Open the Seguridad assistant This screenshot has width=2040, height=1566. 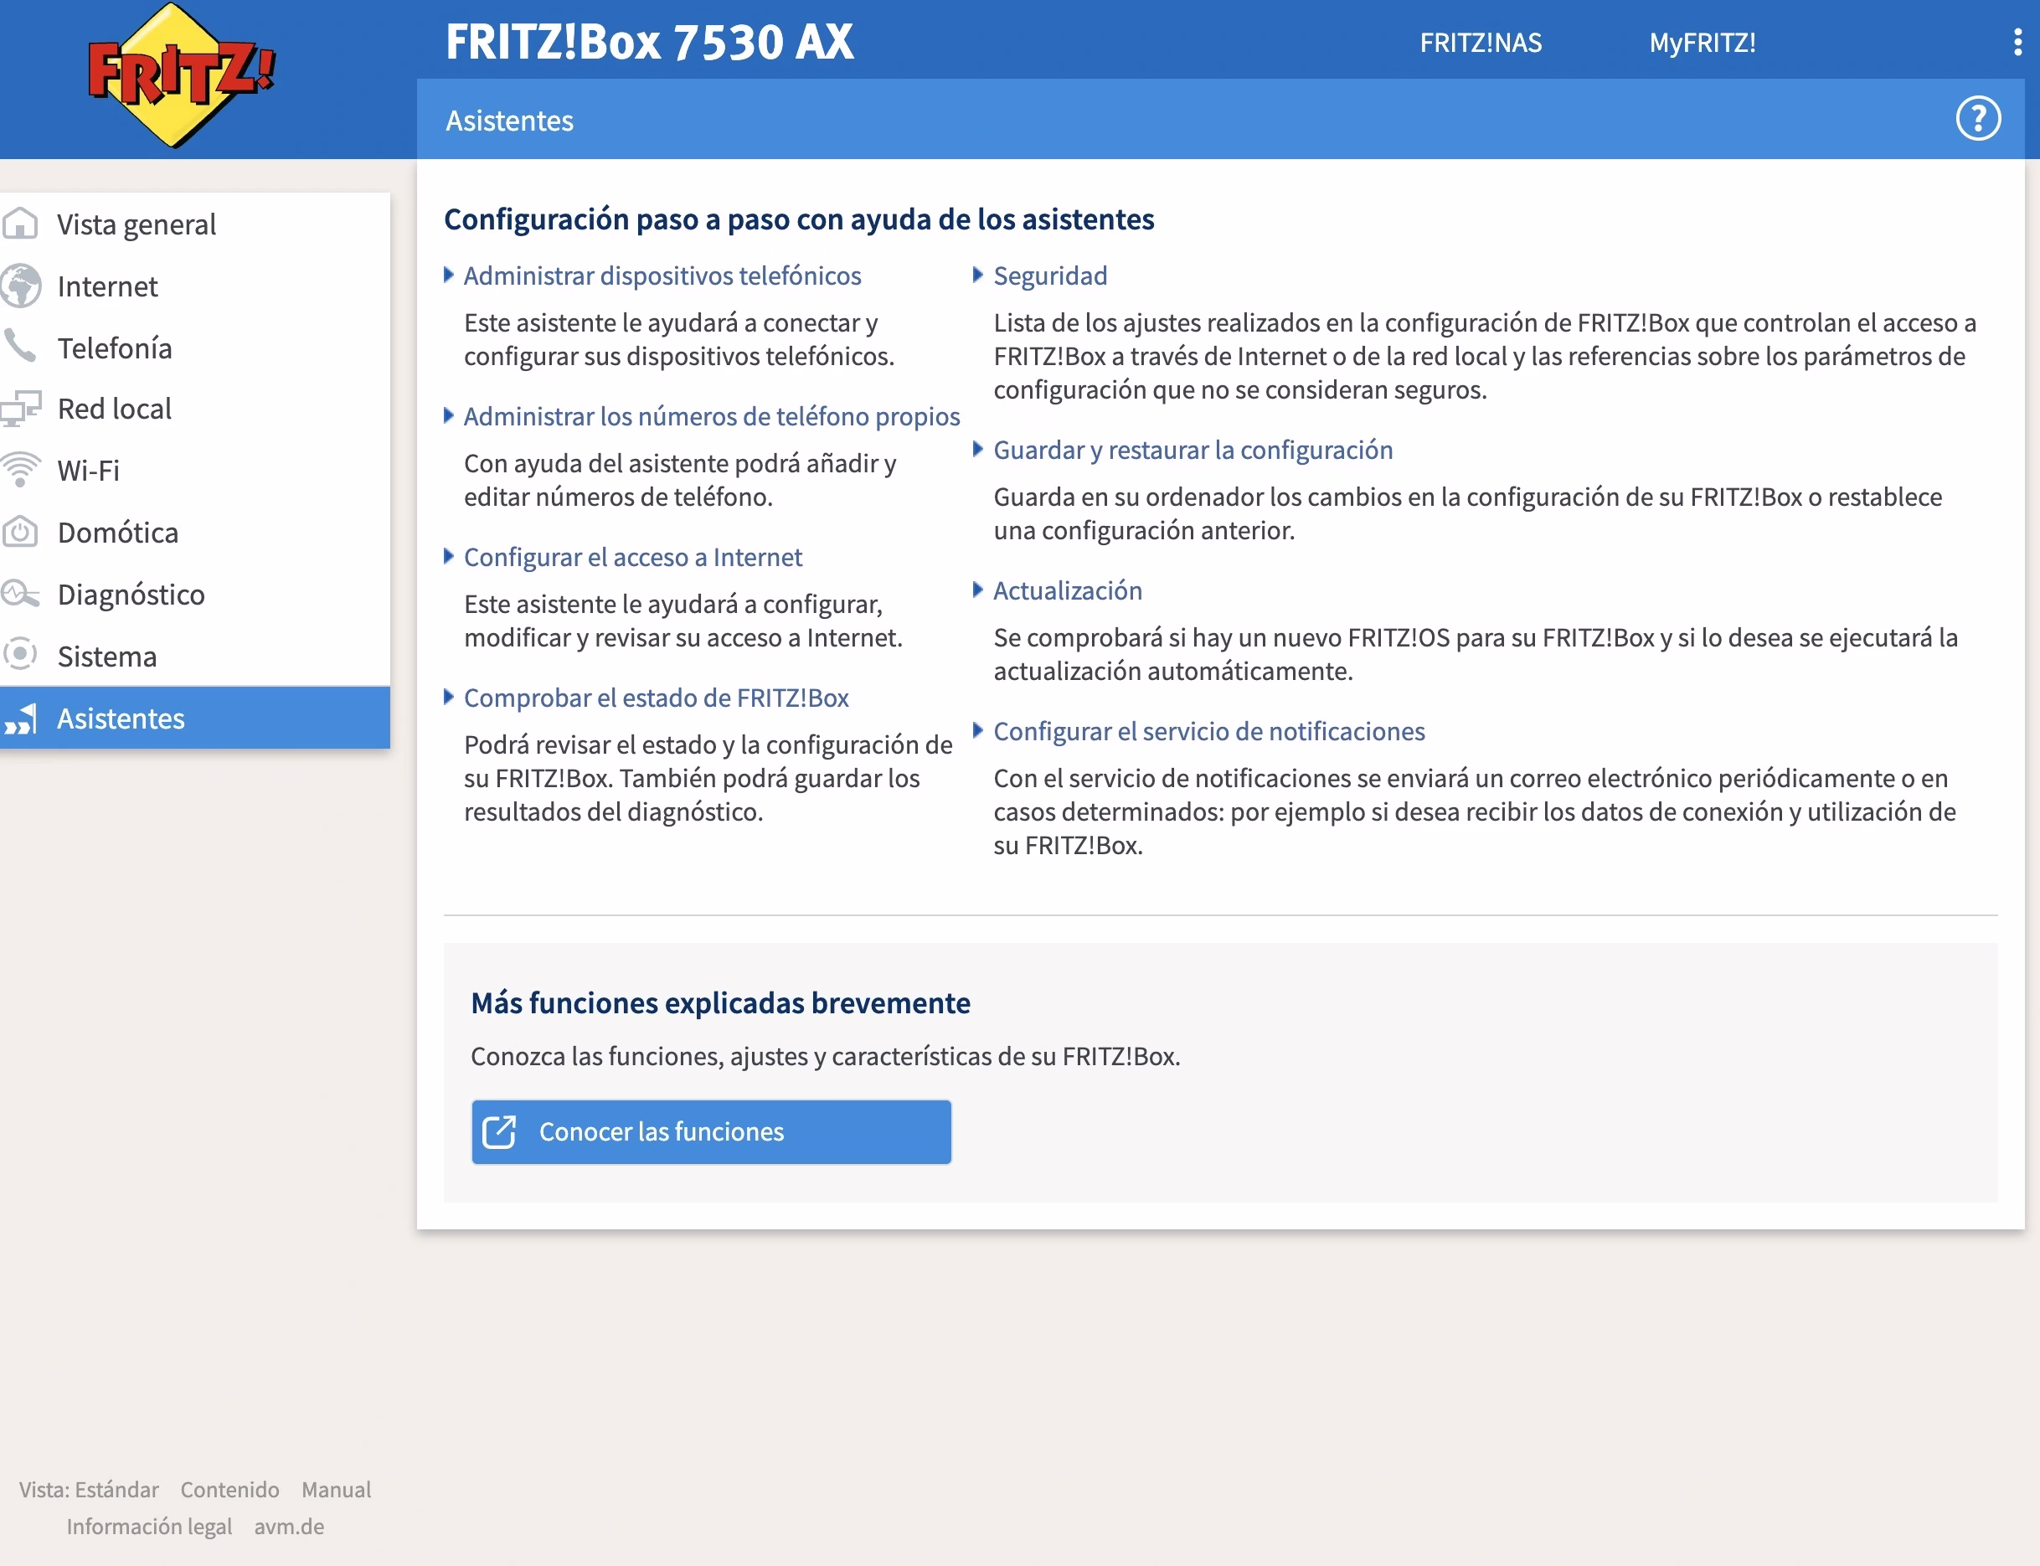1050,276
